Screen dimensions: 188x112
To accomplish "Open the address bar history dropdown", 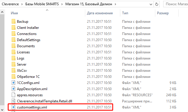I will (151, 4).
